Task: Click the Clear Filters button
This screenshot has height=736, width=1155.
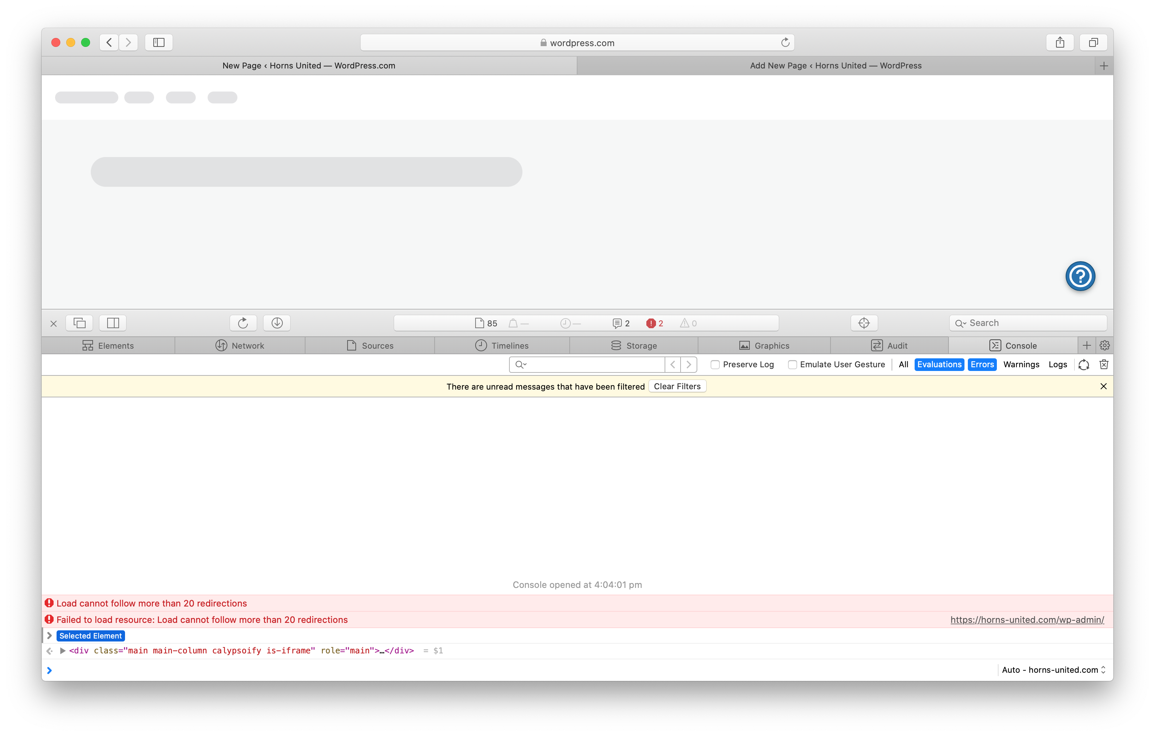Action: [x=677, y=386]
